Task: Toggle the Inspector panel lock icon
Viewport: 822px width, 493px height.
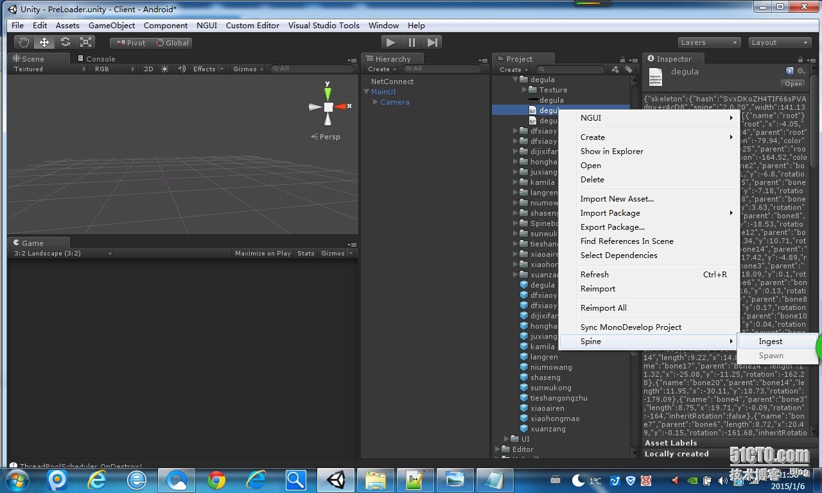Action: (801, 59)
